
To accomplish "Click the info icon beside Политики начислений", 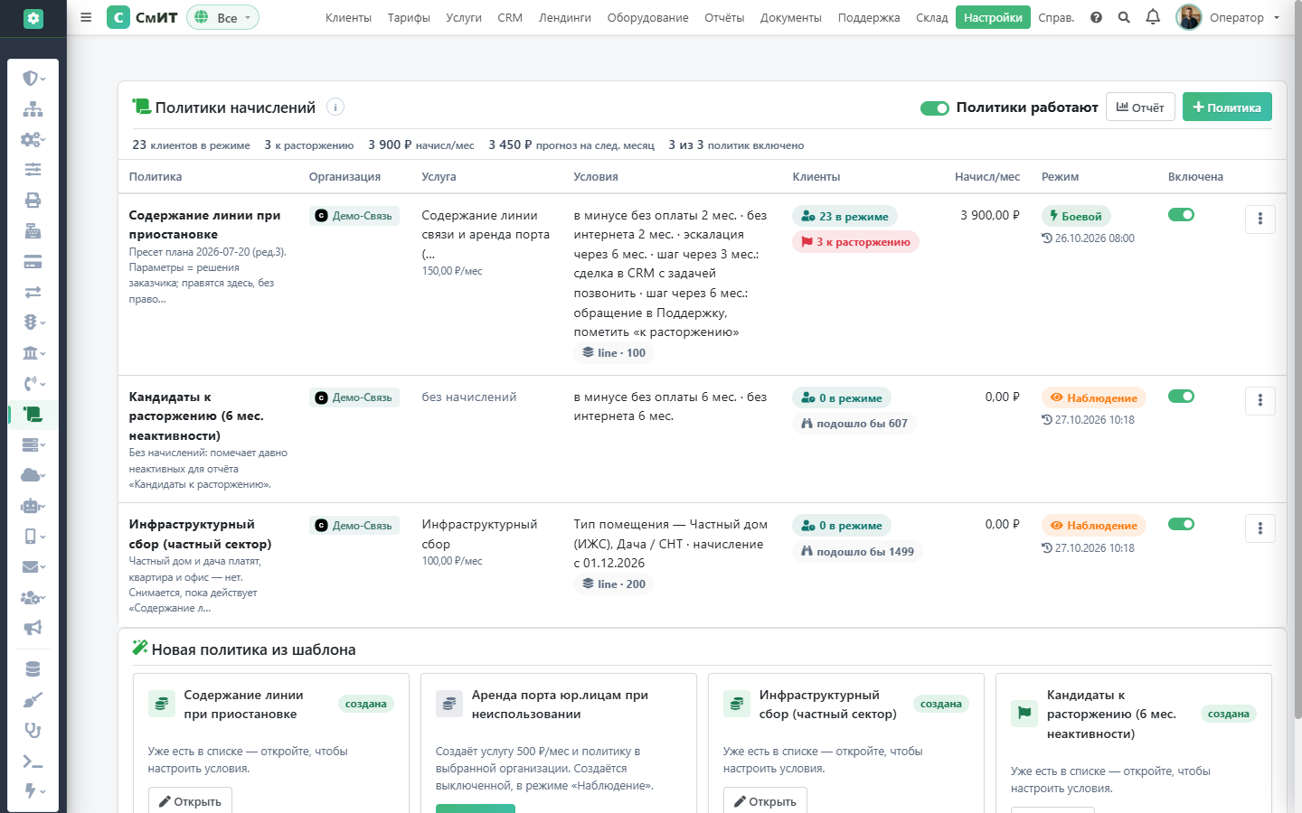I will tap(335, 107).
